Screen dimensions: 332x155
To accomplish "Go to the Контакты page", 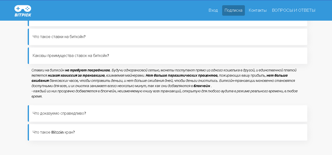I will [x=258, y=10].
